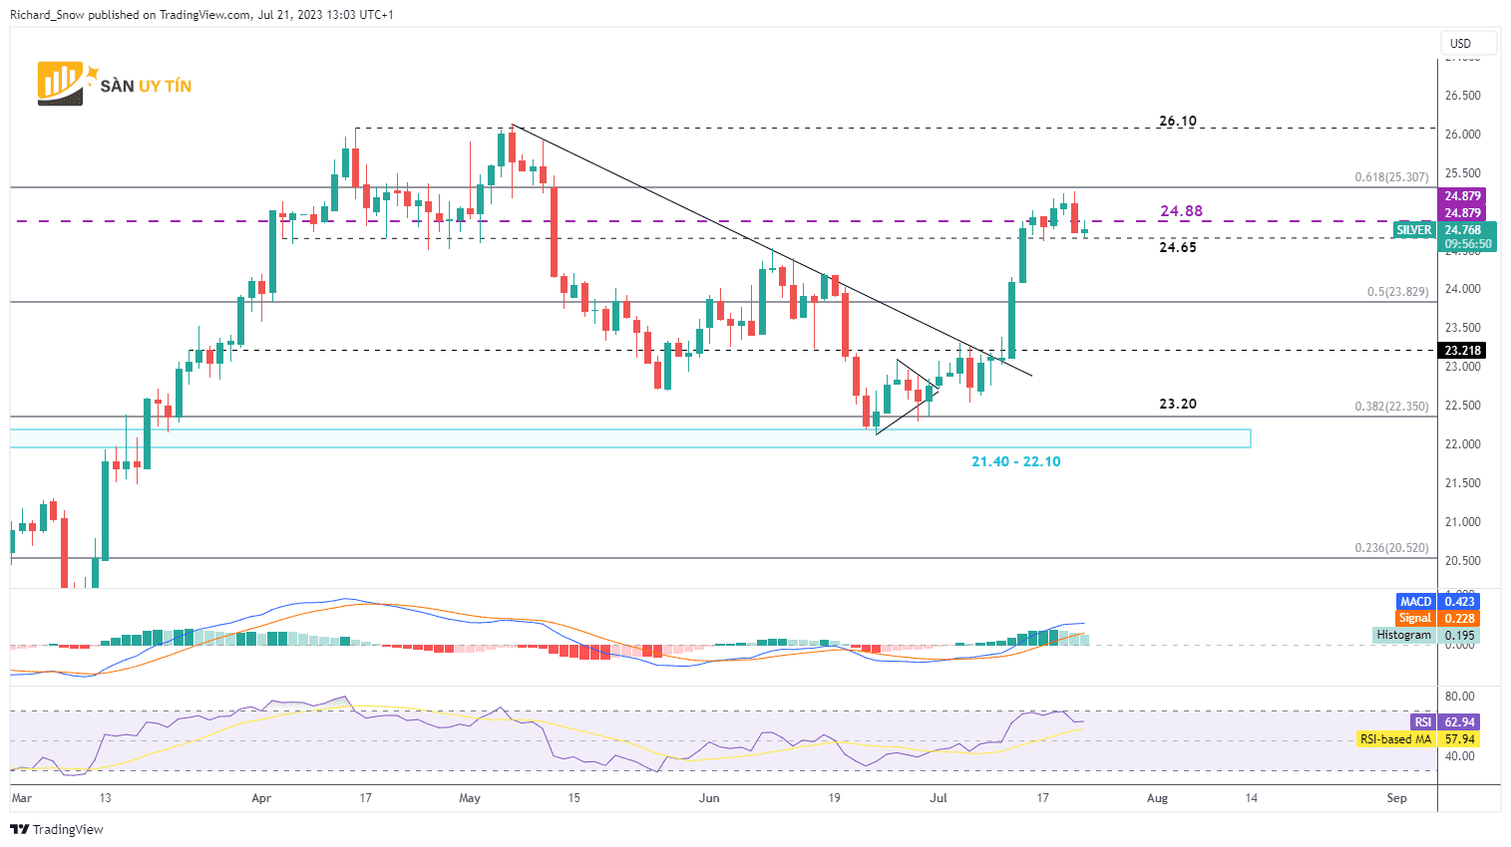This screenshot has height=847, width=1511.
Task: Click the 24.000 price axis label
Action: click(x=1462, y=289)
